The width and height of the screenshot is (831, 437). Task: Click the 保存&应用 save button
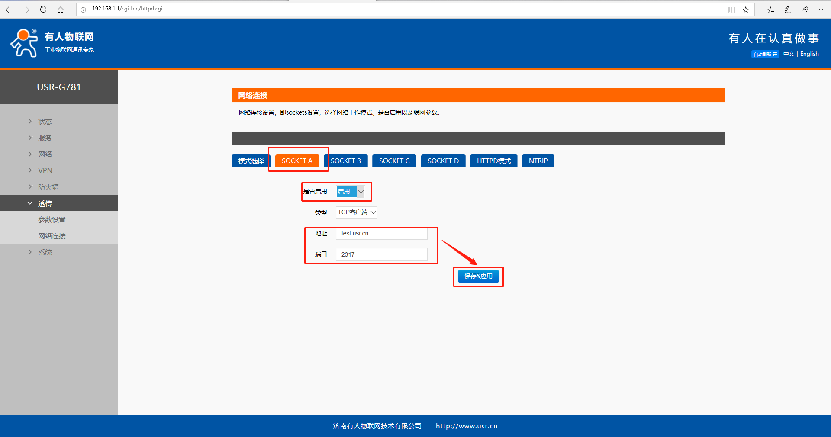tap(478, 276)
